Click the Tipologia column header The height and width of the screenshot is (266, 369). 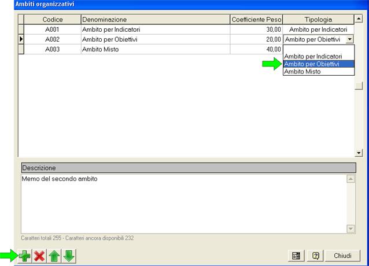318,20
